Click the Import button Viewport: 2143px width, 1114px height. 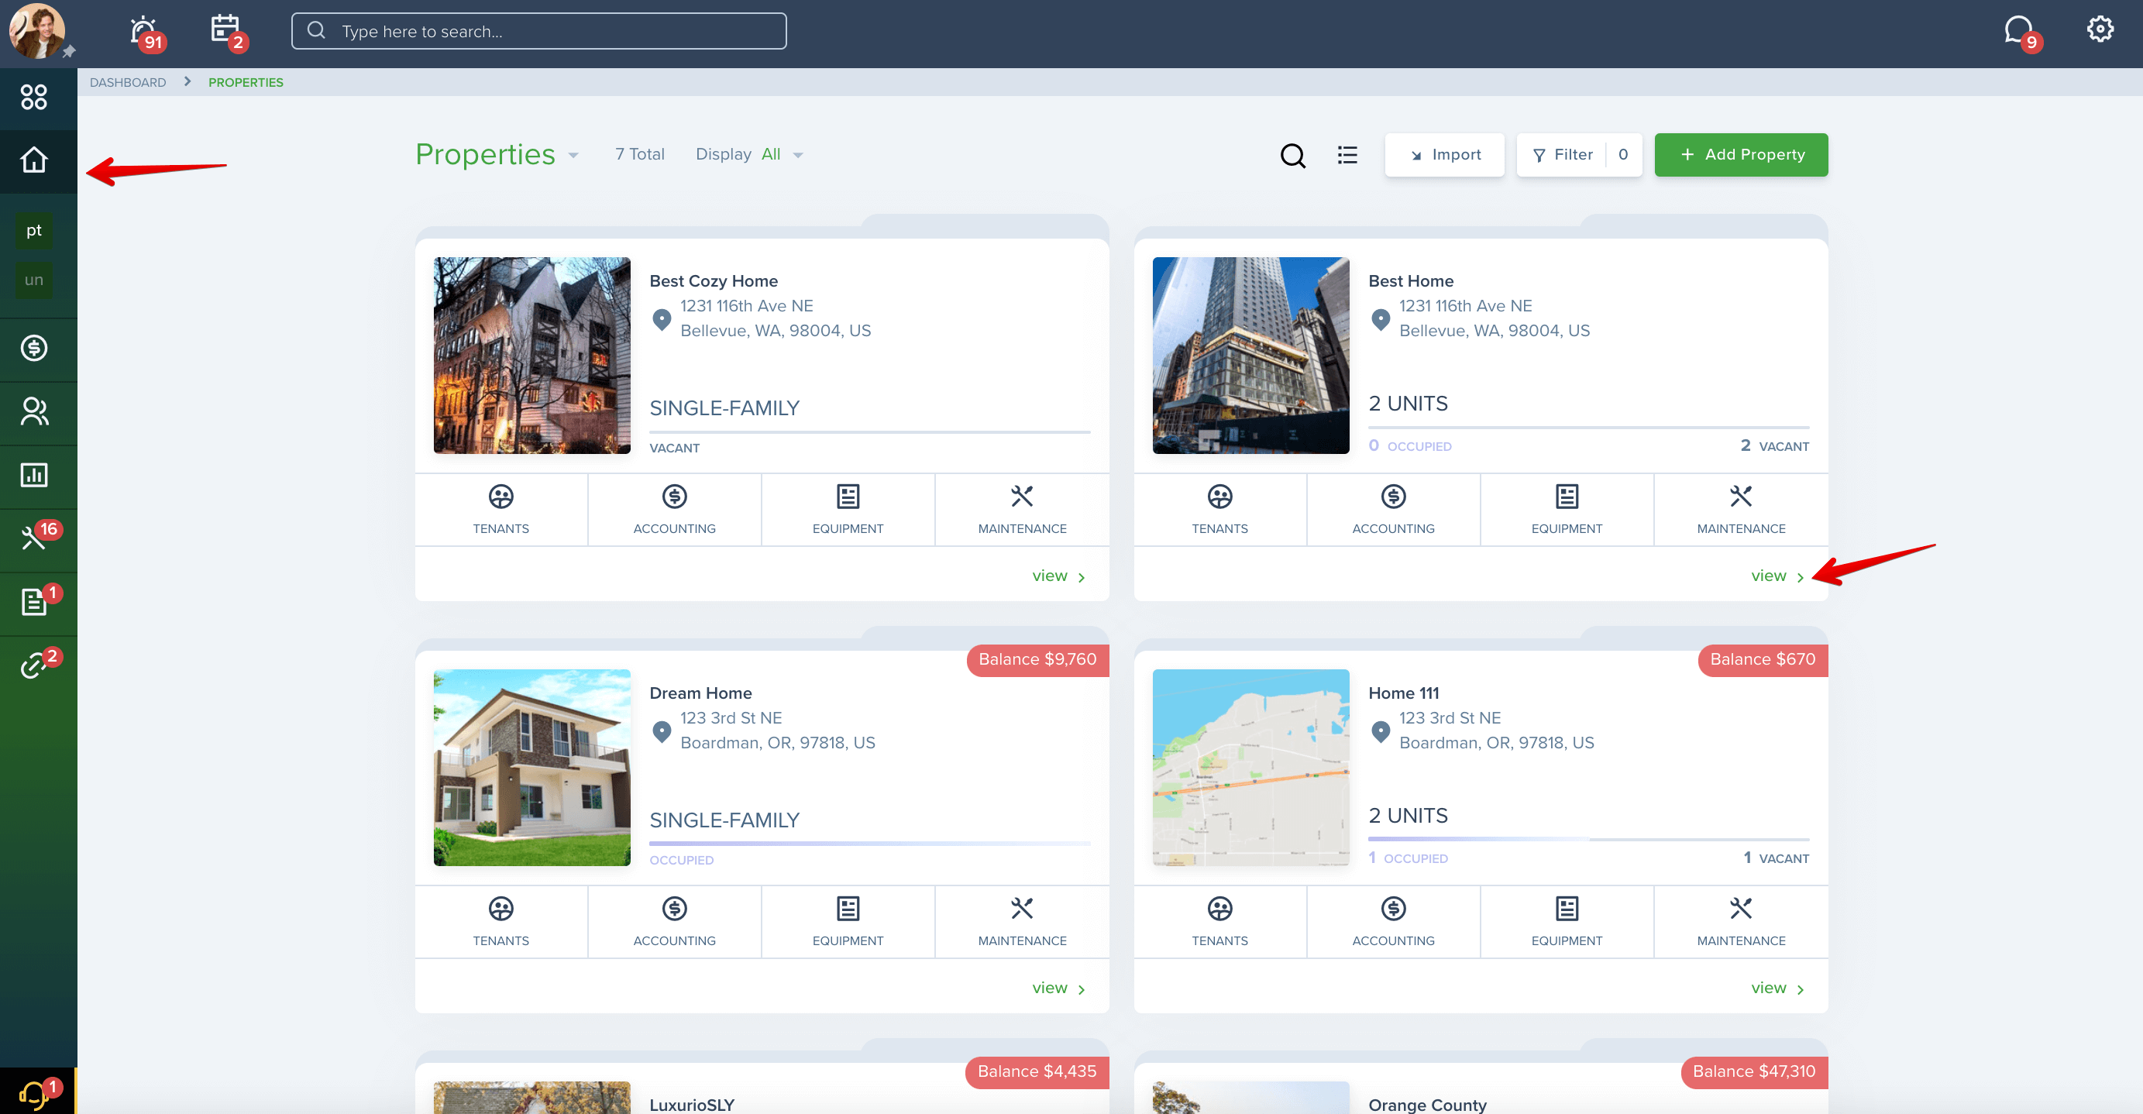point(1444,155)
